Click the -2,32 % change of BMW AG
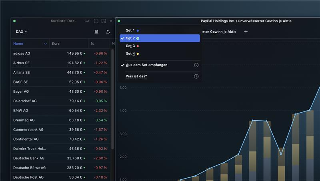Image resolution: width=320 pixels, height=181 pixels. click(x=100, y=111)
